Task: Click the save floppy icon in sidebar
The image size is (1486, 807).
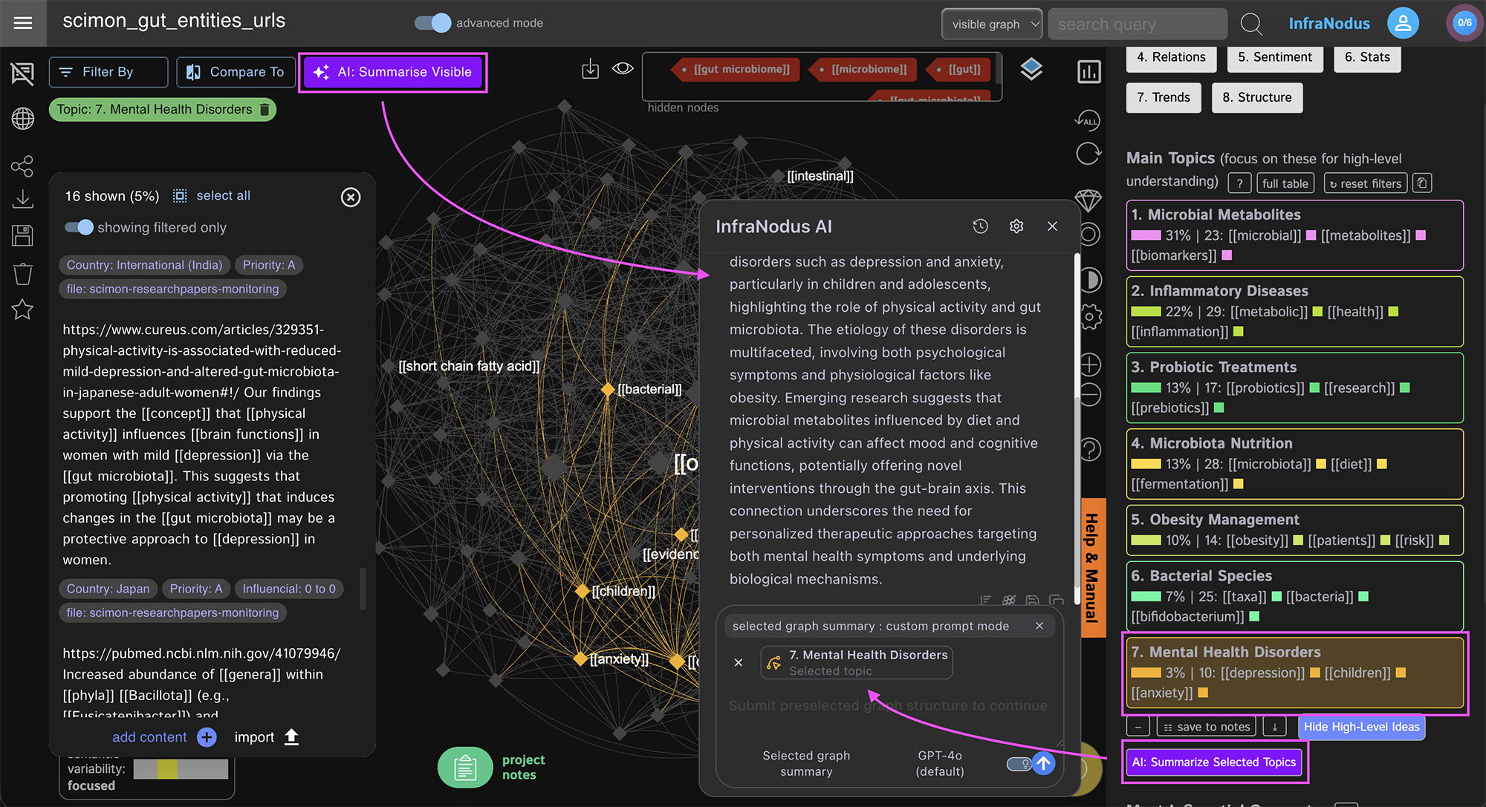Action: (22, 236)
